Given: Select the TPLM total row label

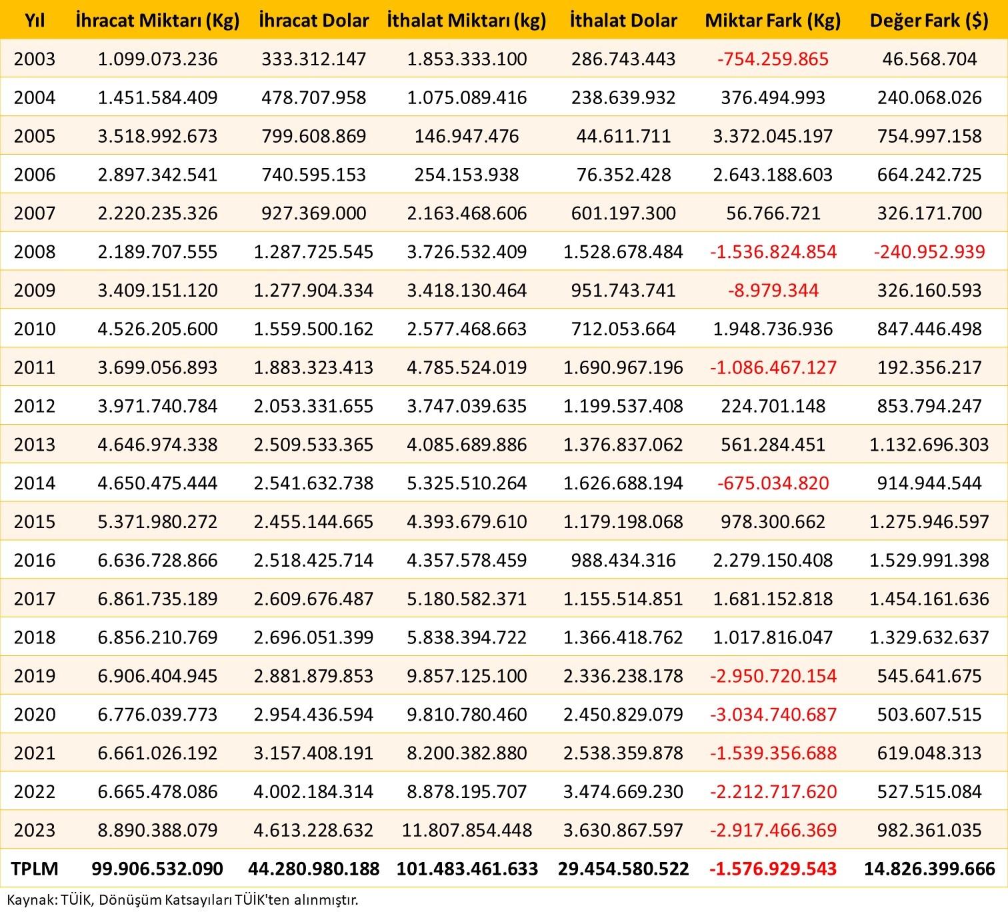Looking at the screenshot, I should click(34, 869).
